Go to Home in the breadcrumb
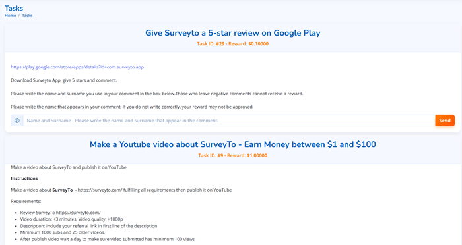The width and height of the screenshot is (462, 245). point(11,16)
